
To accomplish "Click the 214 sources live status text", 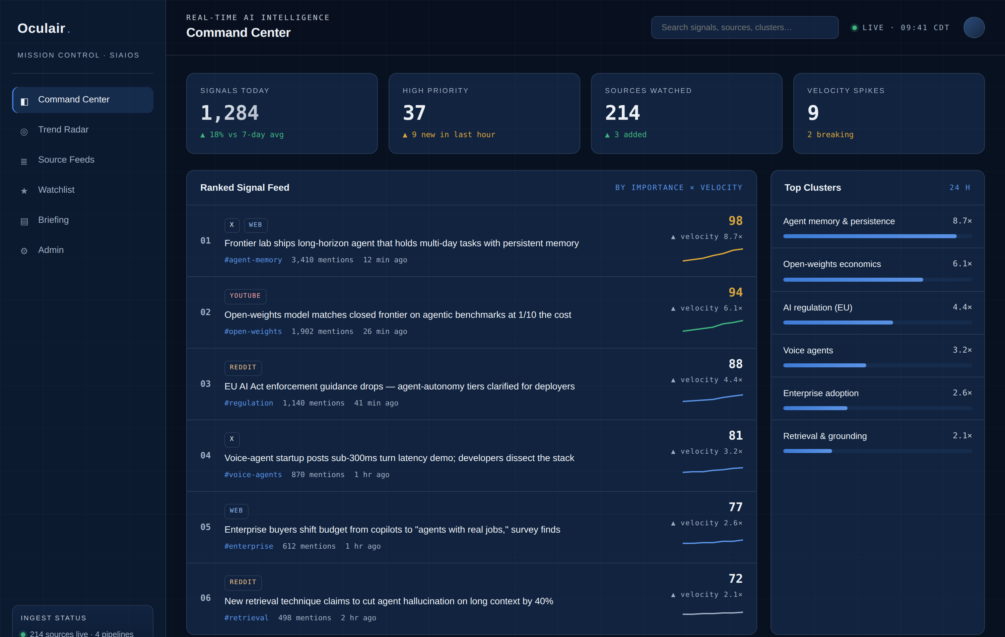I will (x=81, y=634).
